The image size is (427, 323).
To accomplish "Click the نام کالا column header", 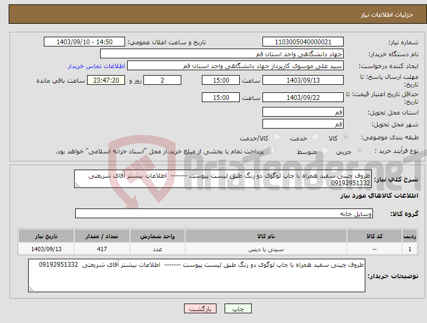I will tap(266, 236).
